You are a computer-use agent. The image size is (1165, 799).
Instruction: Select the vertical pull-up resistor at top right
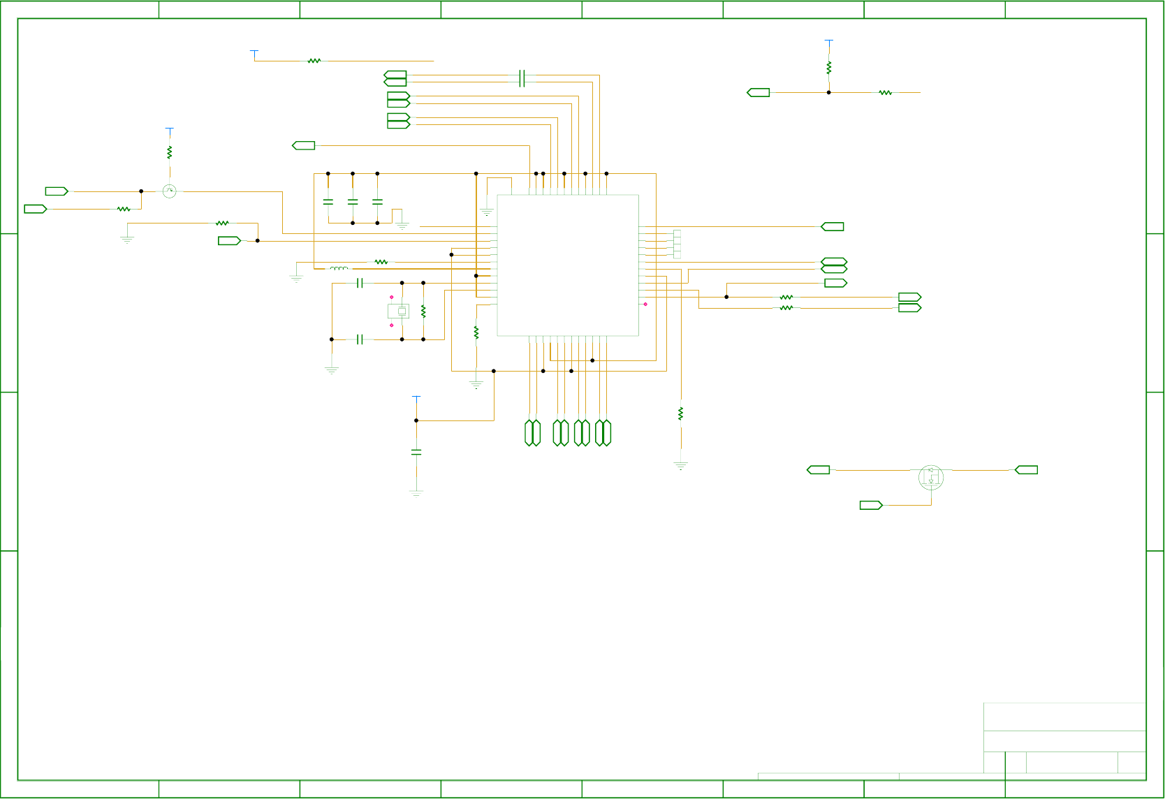point(829,68)
